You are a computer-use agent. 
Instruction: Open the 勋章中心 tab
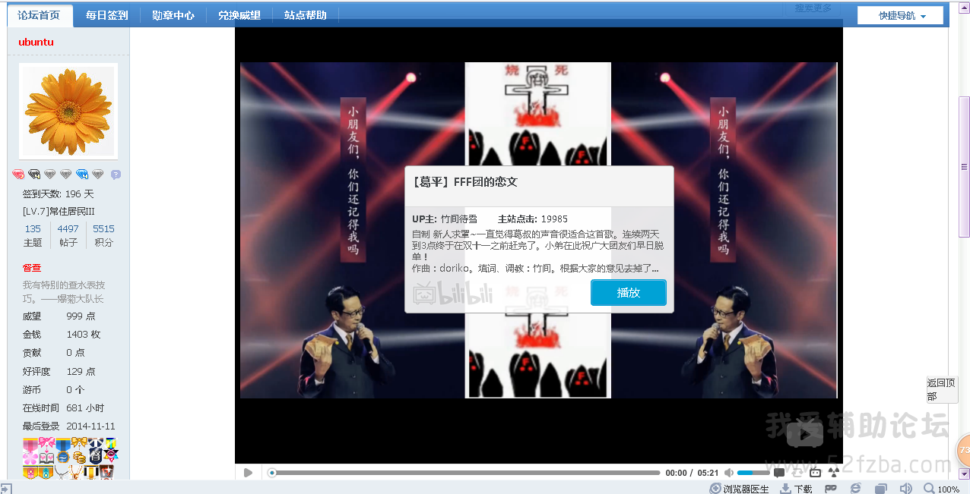click(x=173, y=15)
